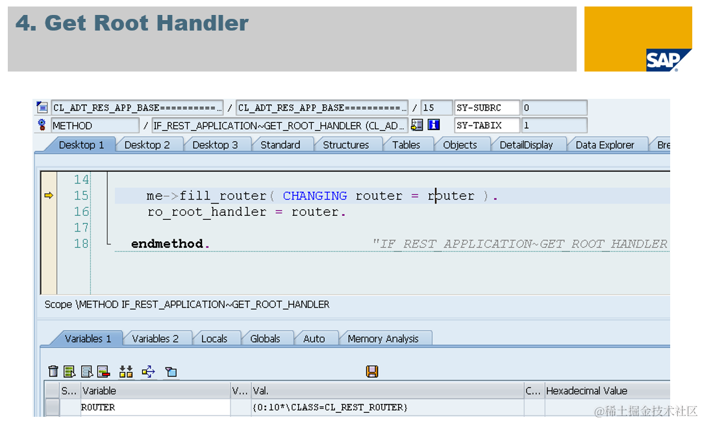Click line number 18 in the editor
This screenshot has height=422, width=702.
pyautogui.click(x=81, y=244)
